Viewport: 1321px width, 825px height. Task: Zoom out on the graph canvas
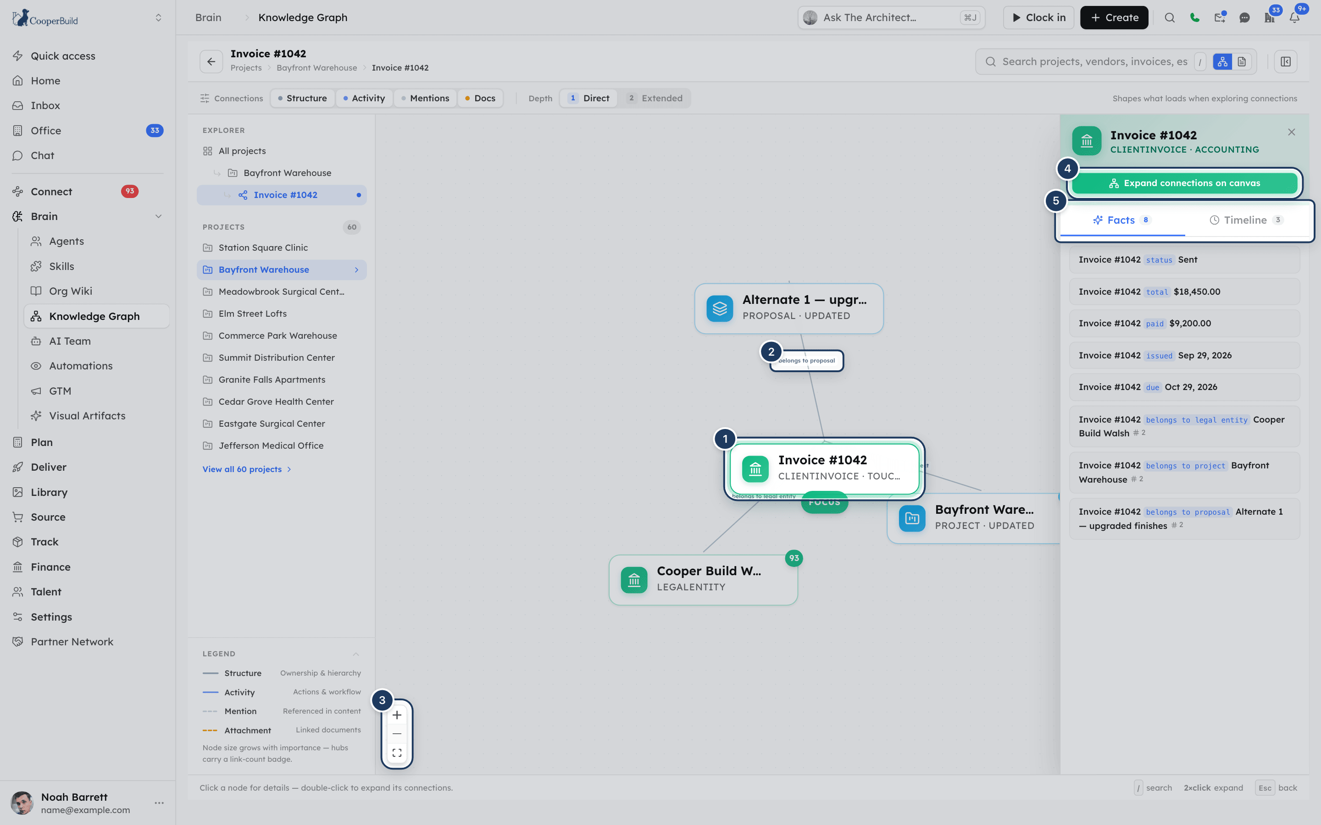pos(397,734)
